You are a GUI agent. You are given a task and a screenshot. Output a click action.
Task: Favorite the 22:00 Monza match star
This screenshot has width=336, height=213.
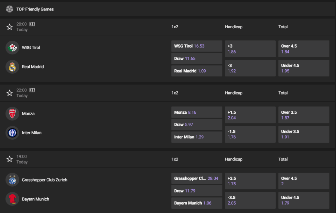(x=9, y=93)
